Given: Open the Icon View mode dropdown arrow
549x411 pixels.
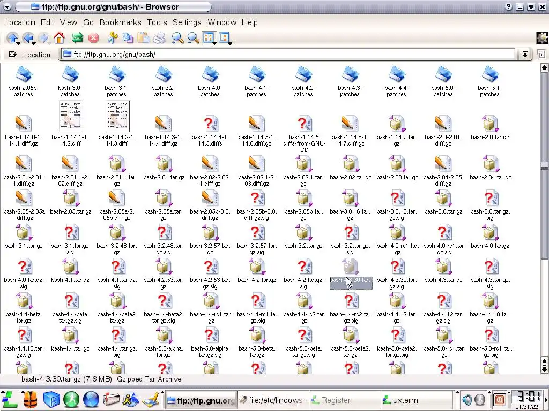Looking at the screenshot, I should click(214, 43).
